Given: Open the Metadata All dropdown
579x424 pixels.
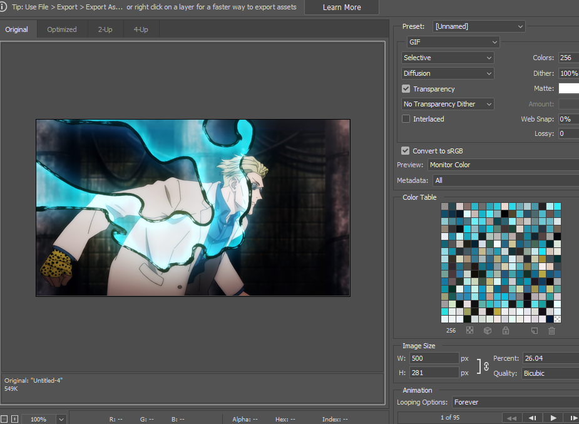Looking at the screenshot, I should pos(506,180).
